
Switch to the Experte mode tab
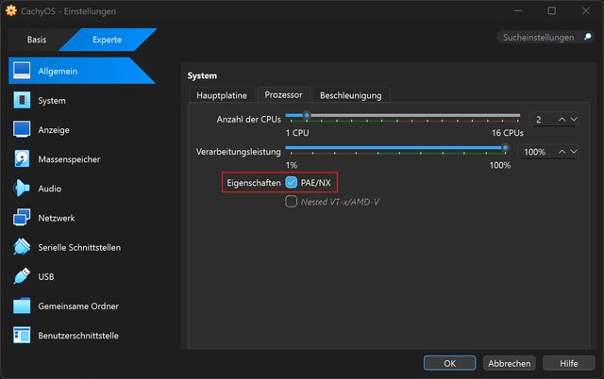click(107, 40)
